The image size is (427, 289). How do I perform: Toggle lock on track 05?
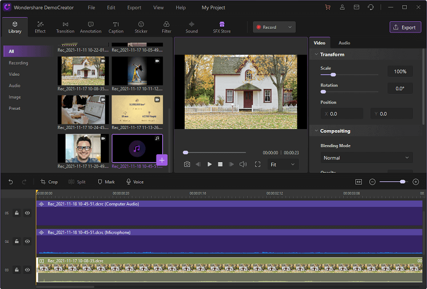[17, 213]
